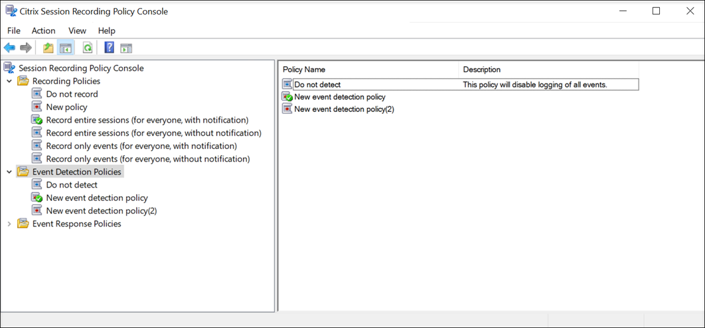Screen dimensions: 705x328
Task: Select 'Record entire sessions (for everyone, with notification)'
Action: [x=147, y=120]
